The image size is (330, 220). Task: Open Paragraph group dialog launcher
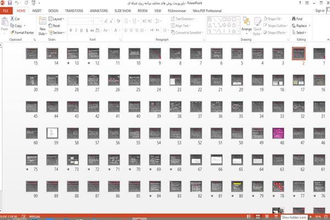[204, 40]
